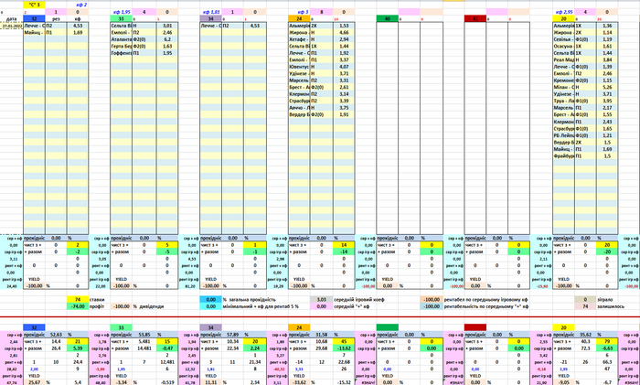
Task: Select coefficient 6,2 in block 33
Action: 167,39
